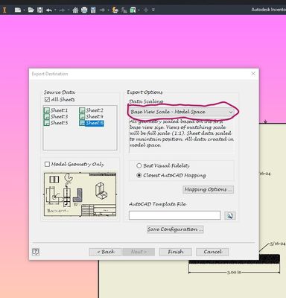This screenshot has height=298, width=286.
Task: Click the Mapping Options button
Action: [208, 189]
